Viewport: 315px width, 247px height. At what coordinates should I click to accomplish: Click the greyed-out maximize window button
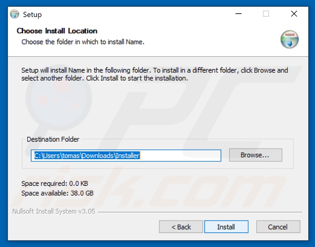(266, 14)
